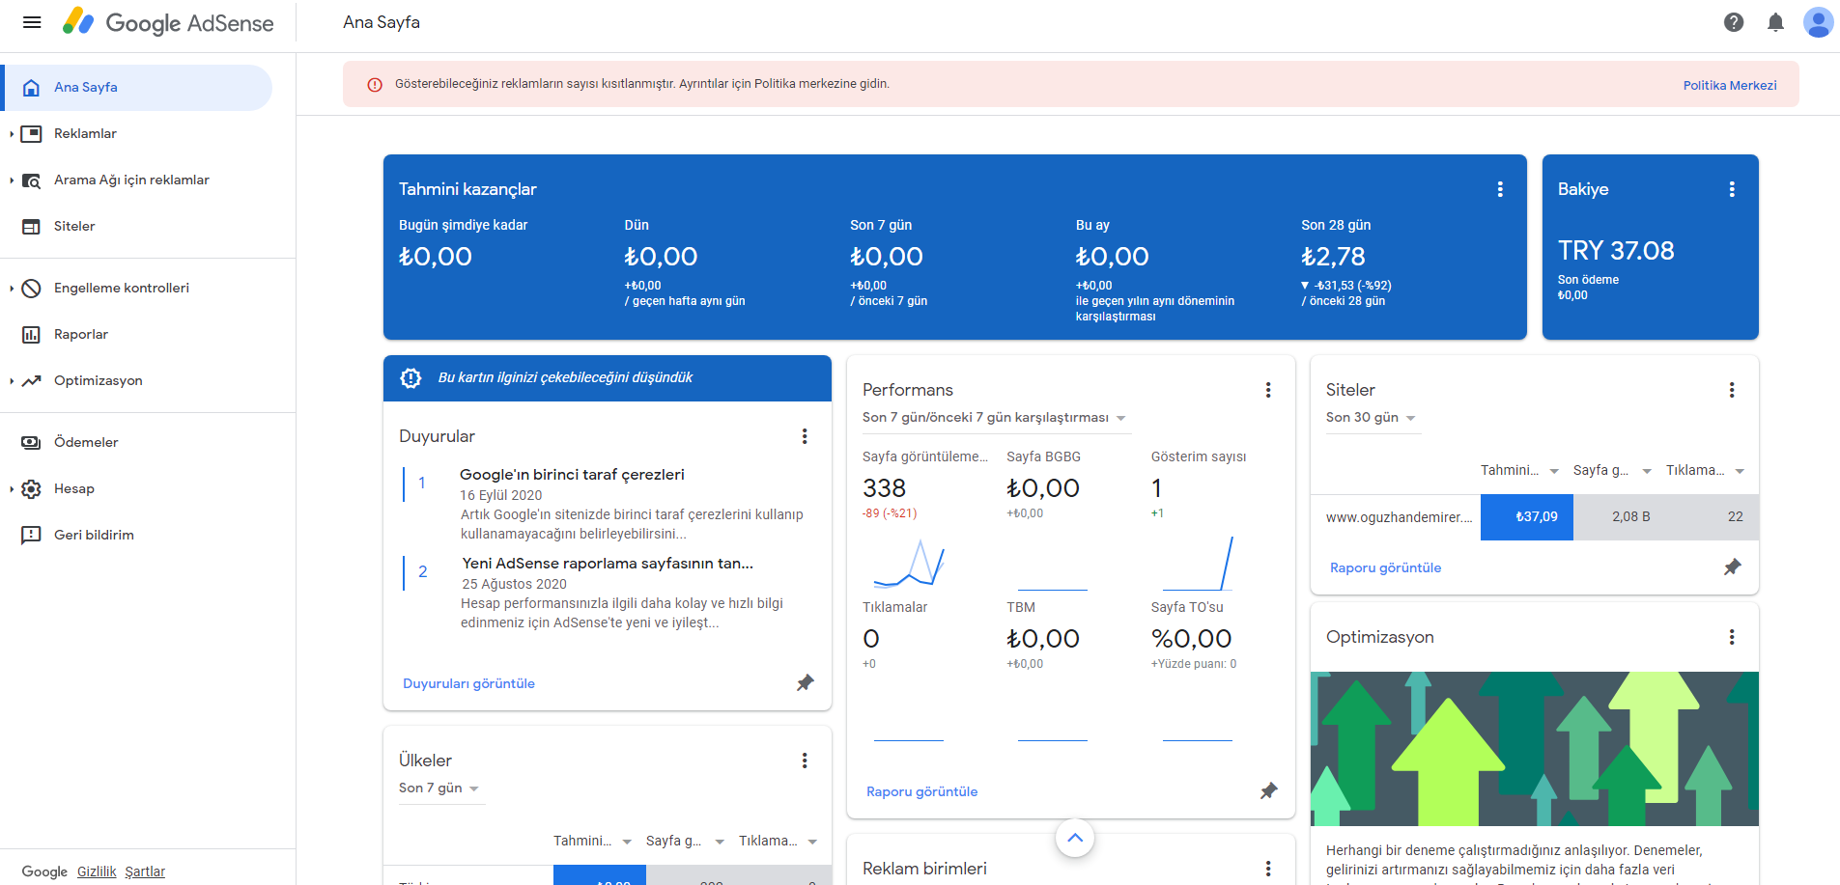Open the Tahmini kazançlar card options menu
The height and width of the screenshot is (885, 1840).
1500,189
